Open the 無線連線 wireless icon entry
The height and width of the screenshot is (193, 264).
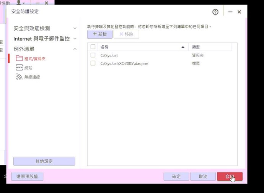click(x=19, y=77)
